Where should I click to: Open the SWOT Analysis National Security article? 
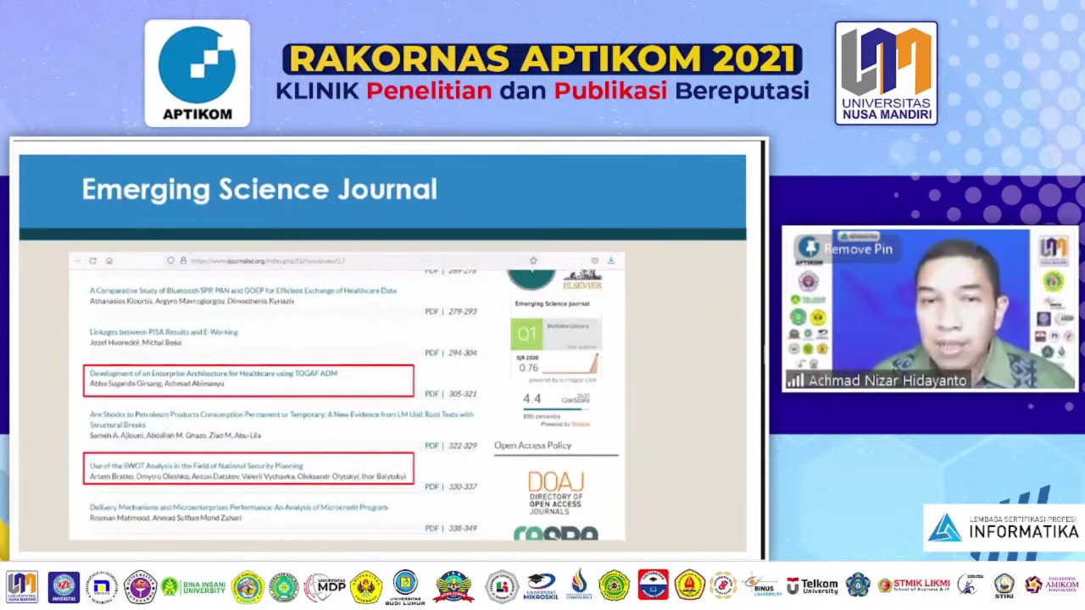tap(196, 466)
